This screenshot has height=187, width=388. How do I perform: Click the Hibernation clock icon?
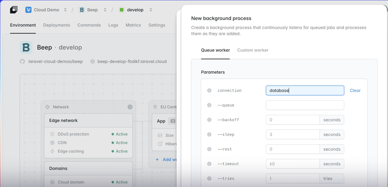coord(160,144)
